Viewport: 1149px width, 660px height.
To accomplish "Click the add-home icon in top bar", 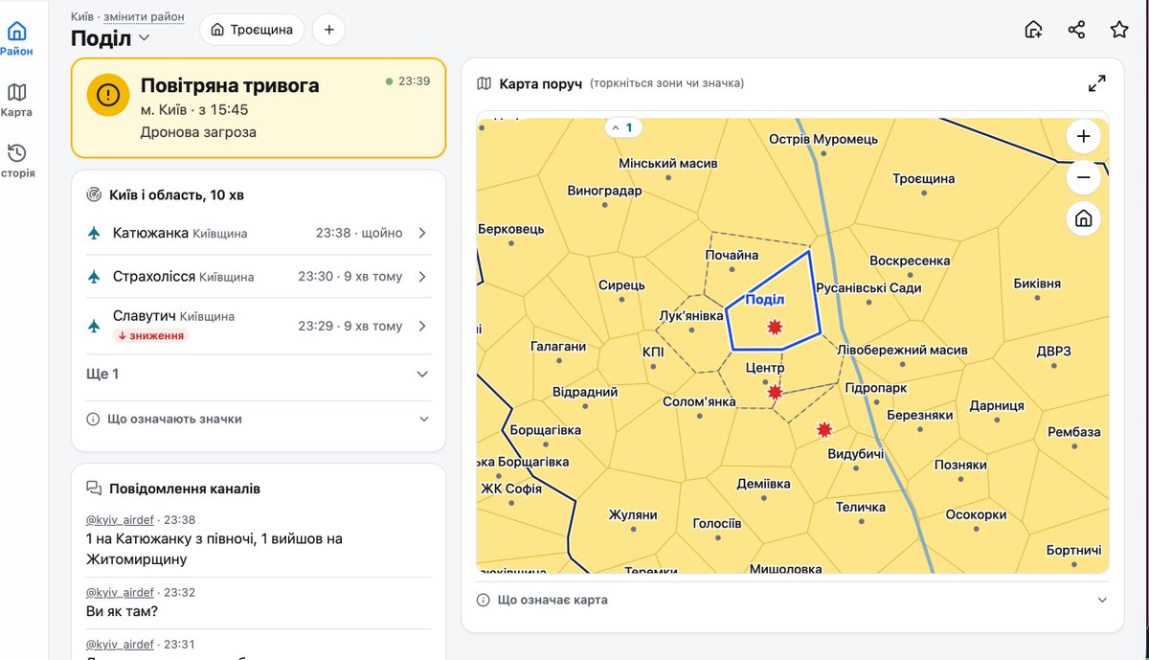I will coord(1033,30).
